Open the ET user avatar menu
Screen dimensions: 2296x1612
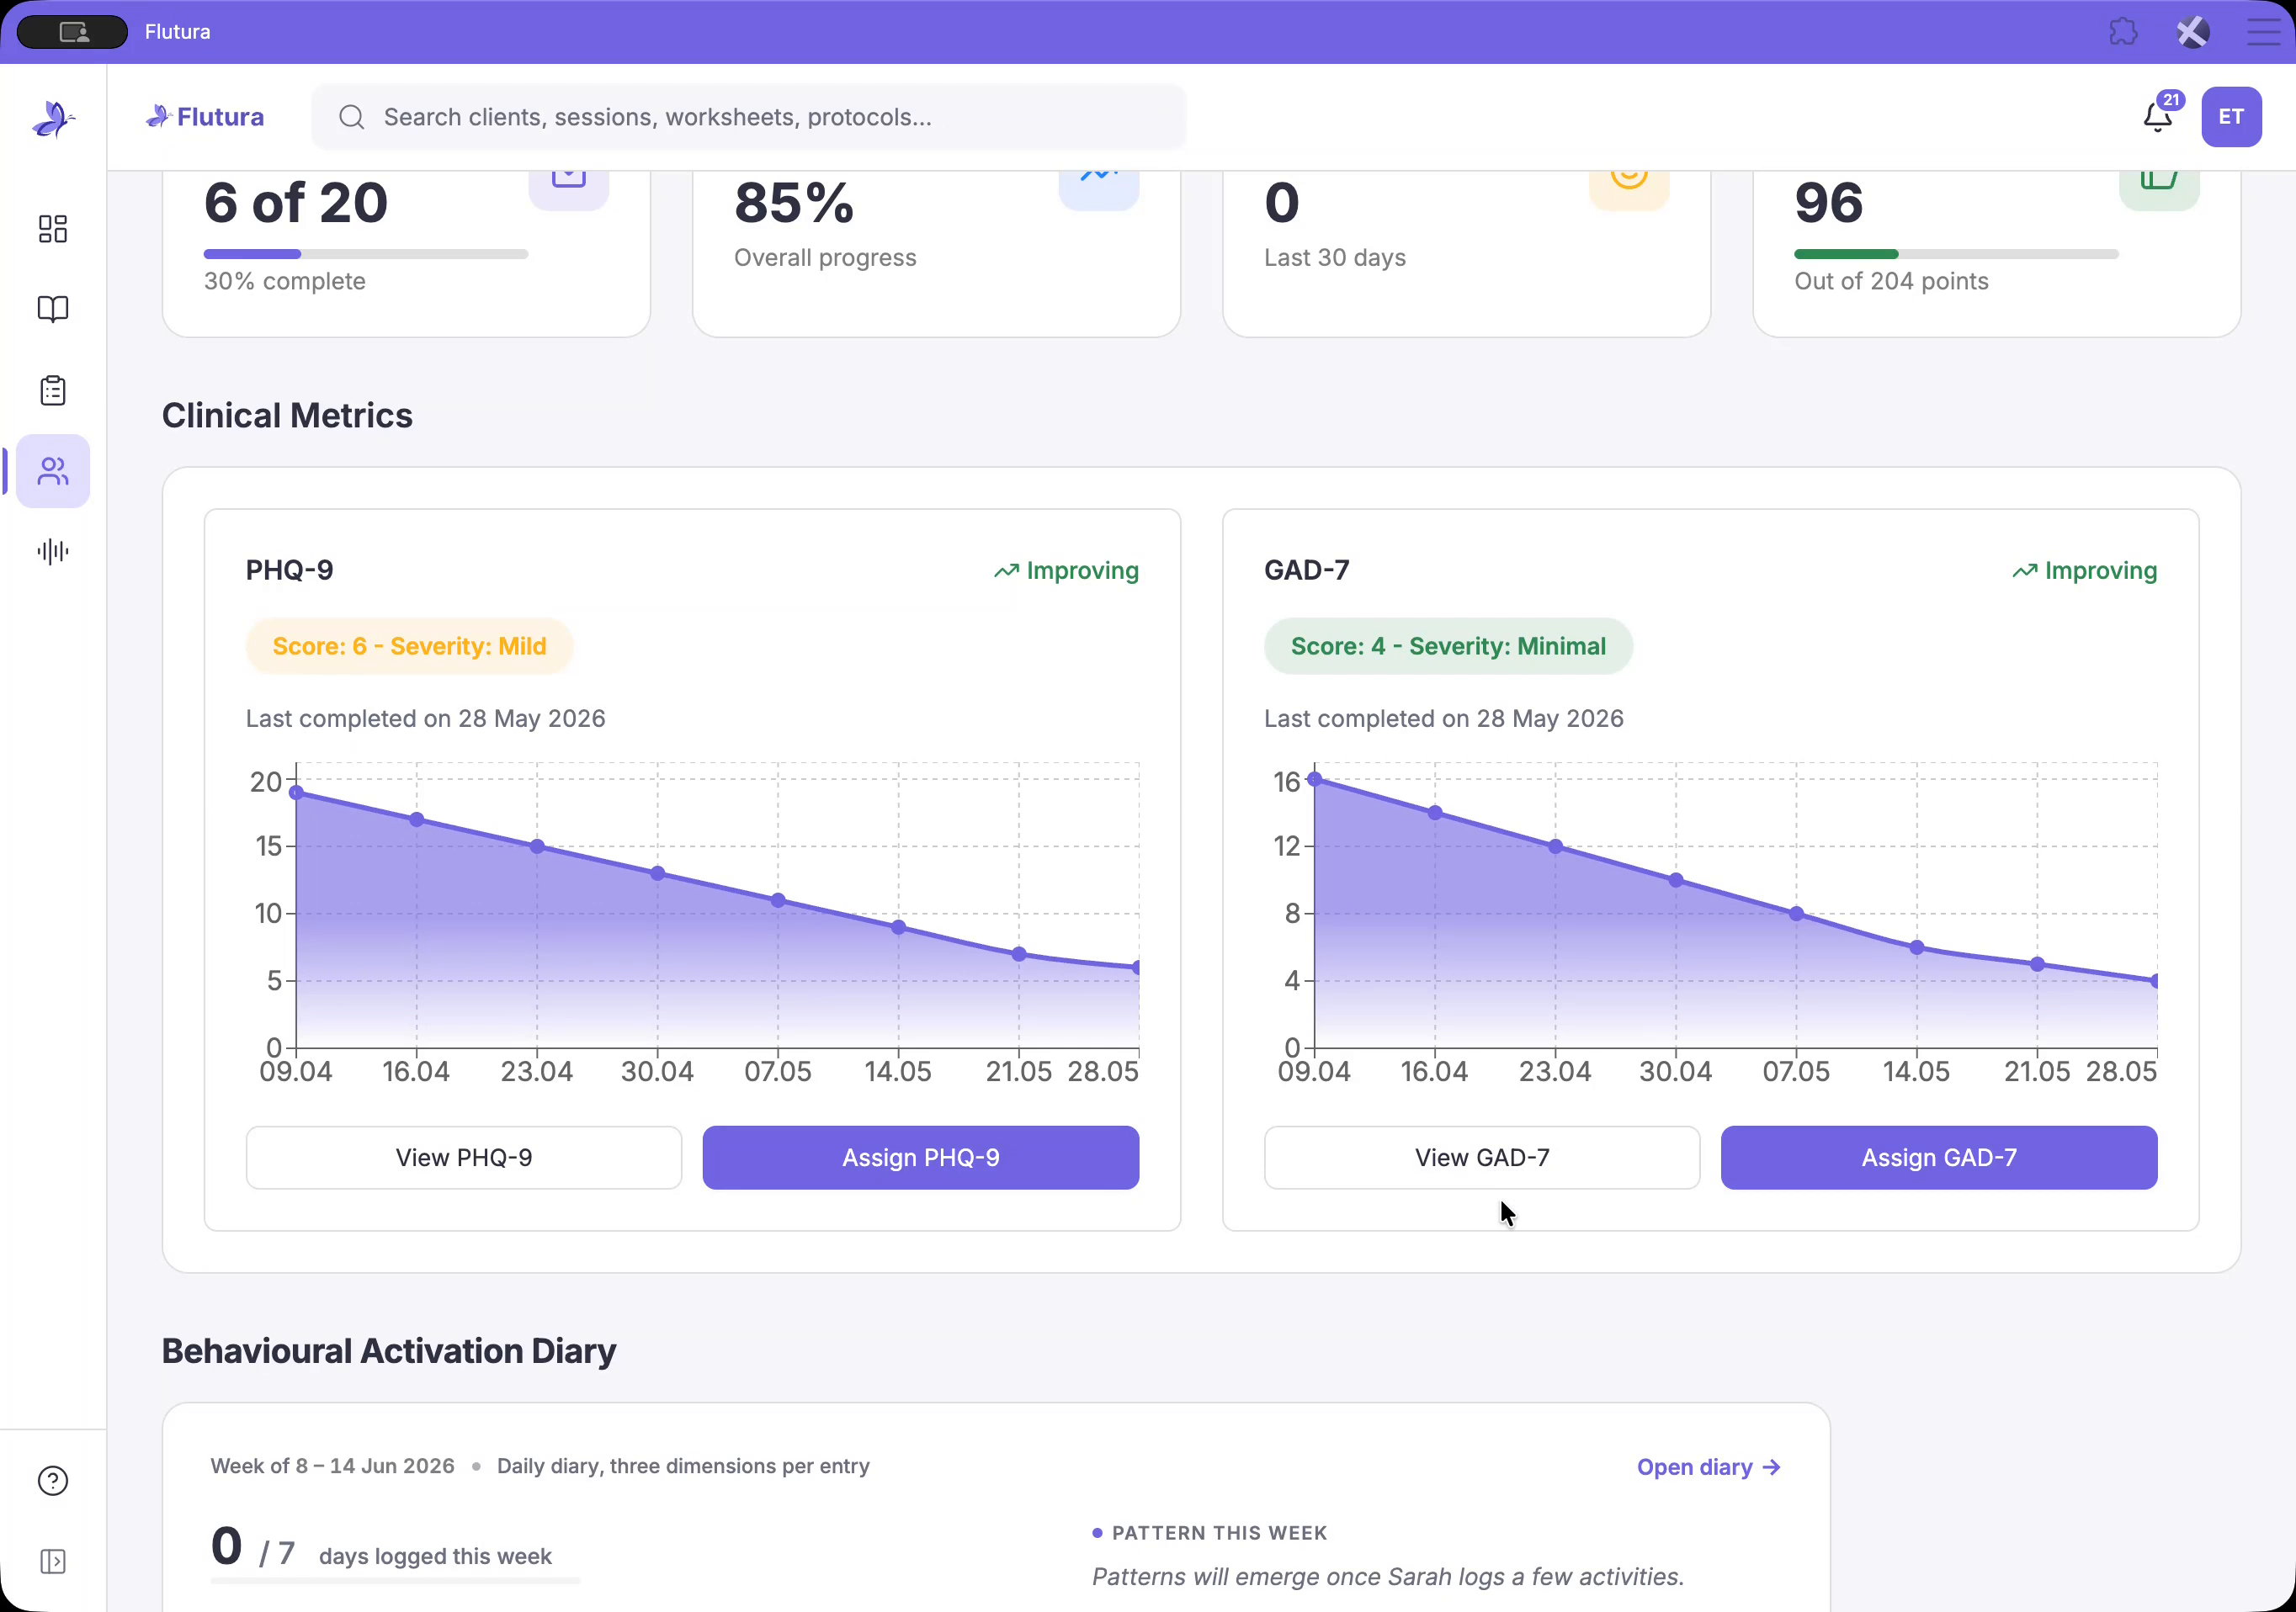click(2231, 117)
